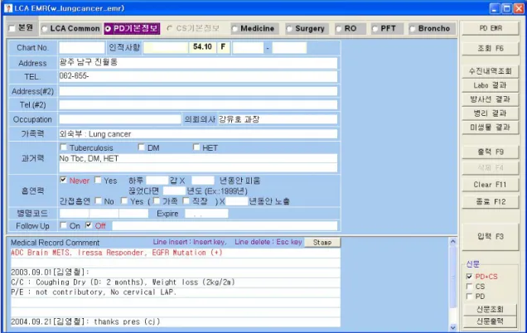Click the Clear F11 button
The image size is (527, 333).
point(490,185)
